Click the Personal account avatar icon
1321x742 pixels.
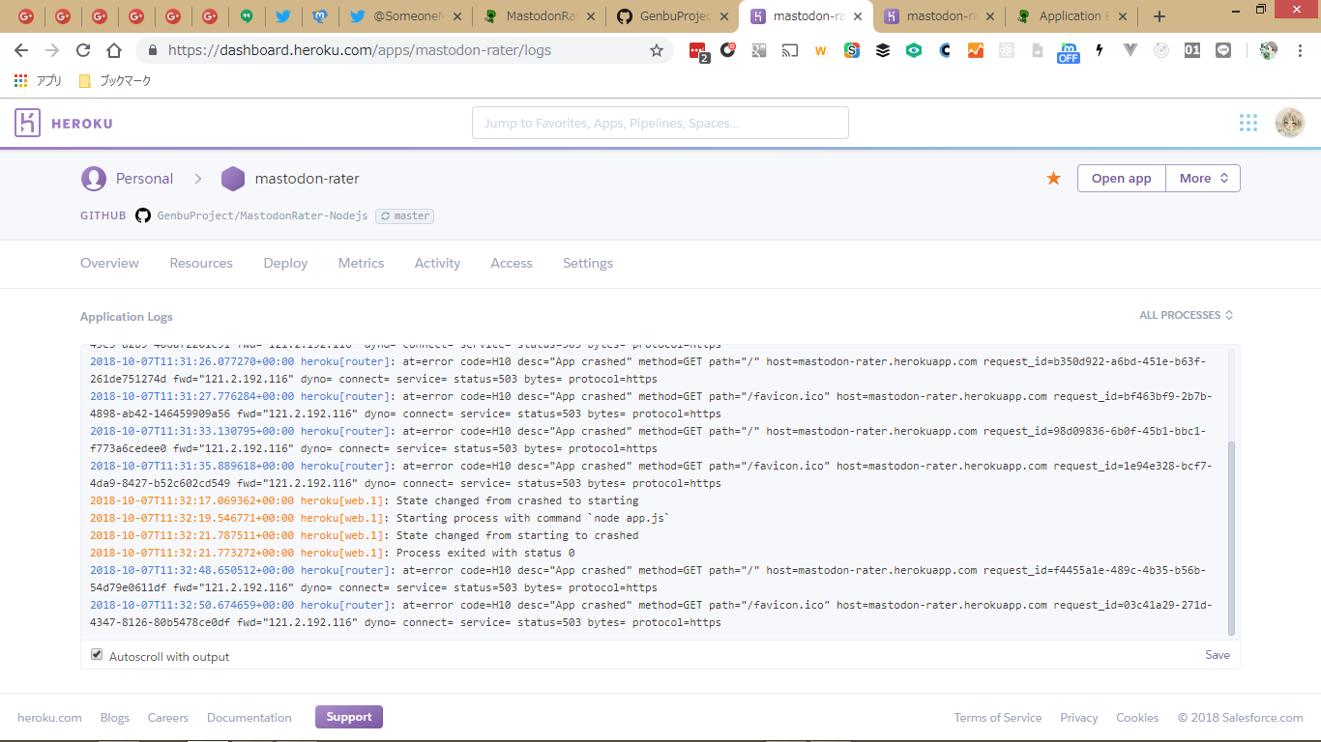click(94, 179)
